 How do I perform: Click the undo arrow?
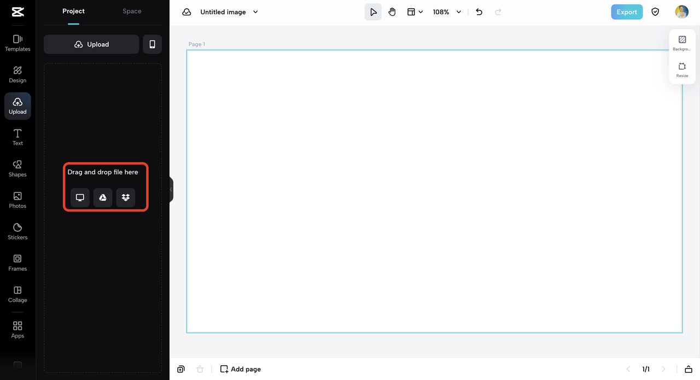pos(479,12)
